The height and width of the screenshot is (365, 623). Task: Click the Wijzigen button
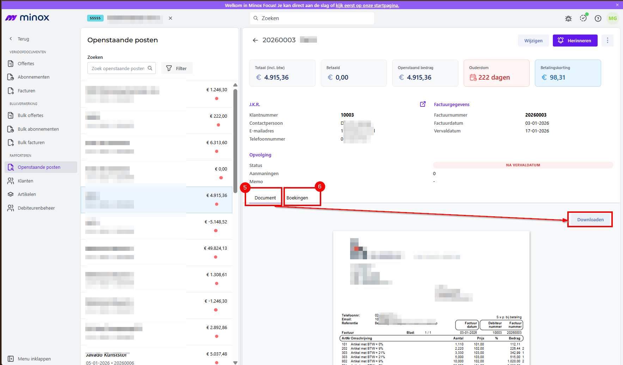coord(533,41)
